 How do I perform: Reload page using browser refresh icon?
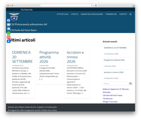(92, 6)
